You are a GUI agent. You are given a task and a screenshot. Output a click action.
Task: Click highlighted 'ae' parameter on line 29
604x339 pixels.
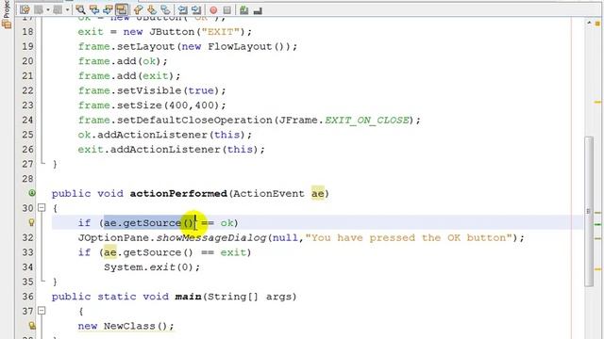[317, 194]
